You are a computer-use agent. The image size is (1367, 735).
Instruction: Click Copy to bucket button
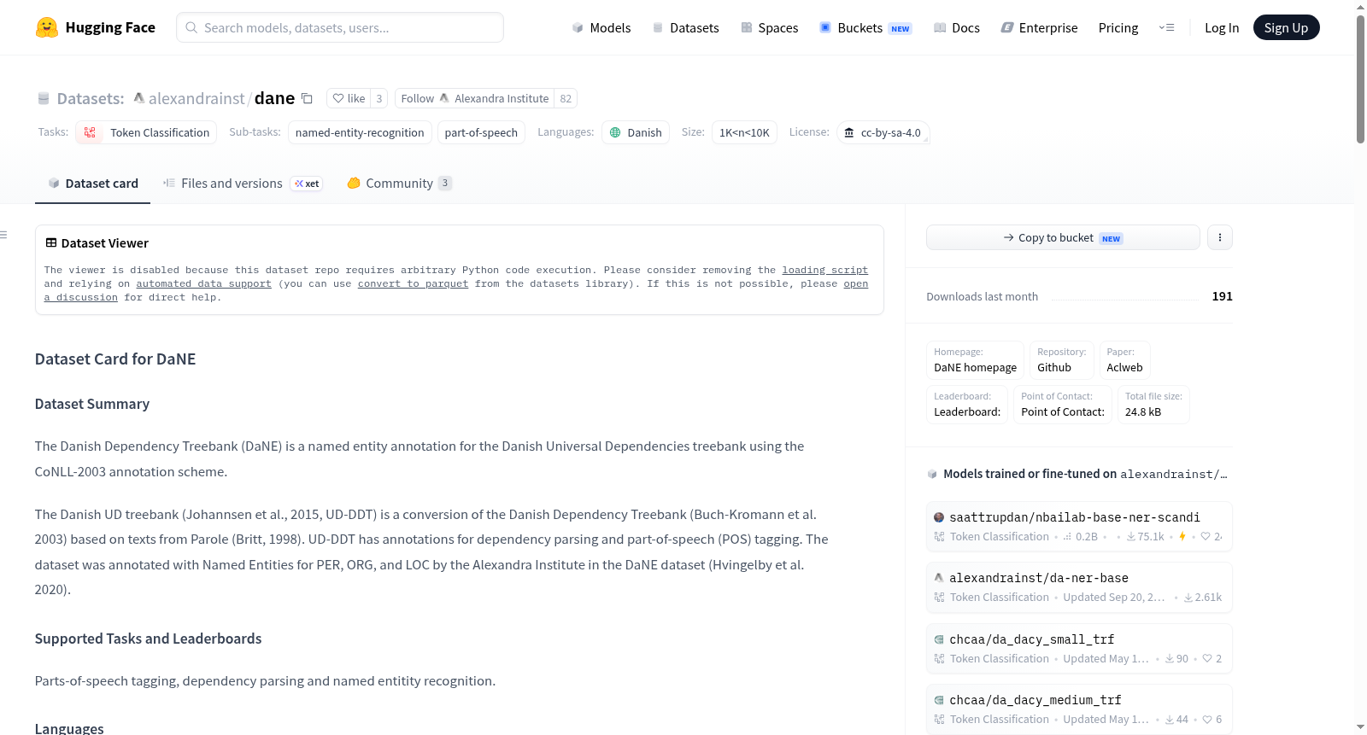tap(1063, 237)
